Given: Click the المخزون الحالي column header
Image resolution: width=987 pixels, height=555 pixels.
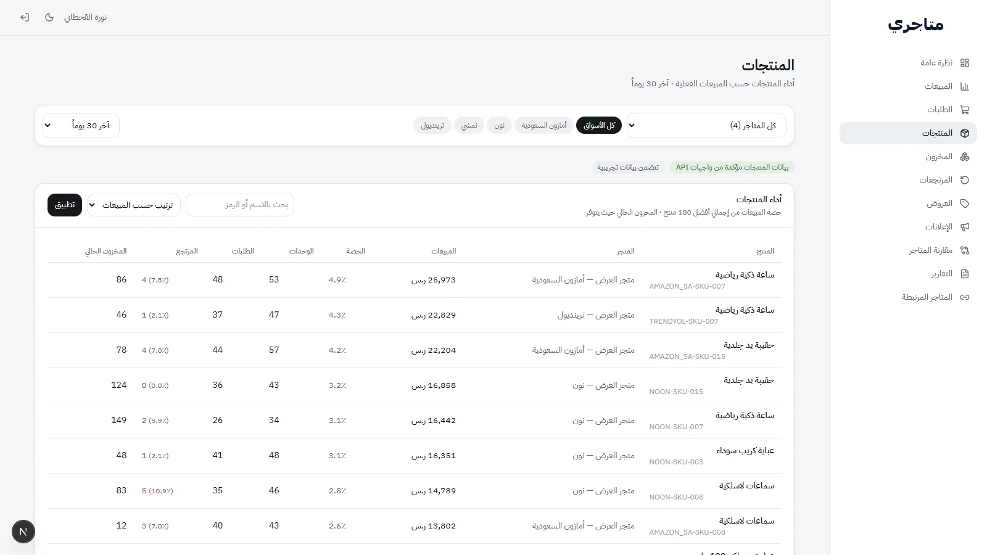Looking at the screenshot, I should pyautogui.click(x=105, y=251).
